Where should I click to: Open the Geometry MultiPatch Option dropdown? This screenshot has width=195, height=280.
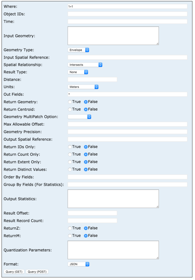(x=79, y=117)
